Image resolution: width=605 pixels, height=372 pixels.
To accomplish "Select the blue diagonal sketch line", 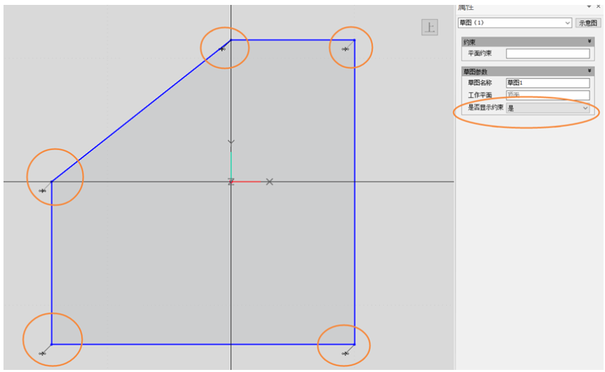I will 141,110.
